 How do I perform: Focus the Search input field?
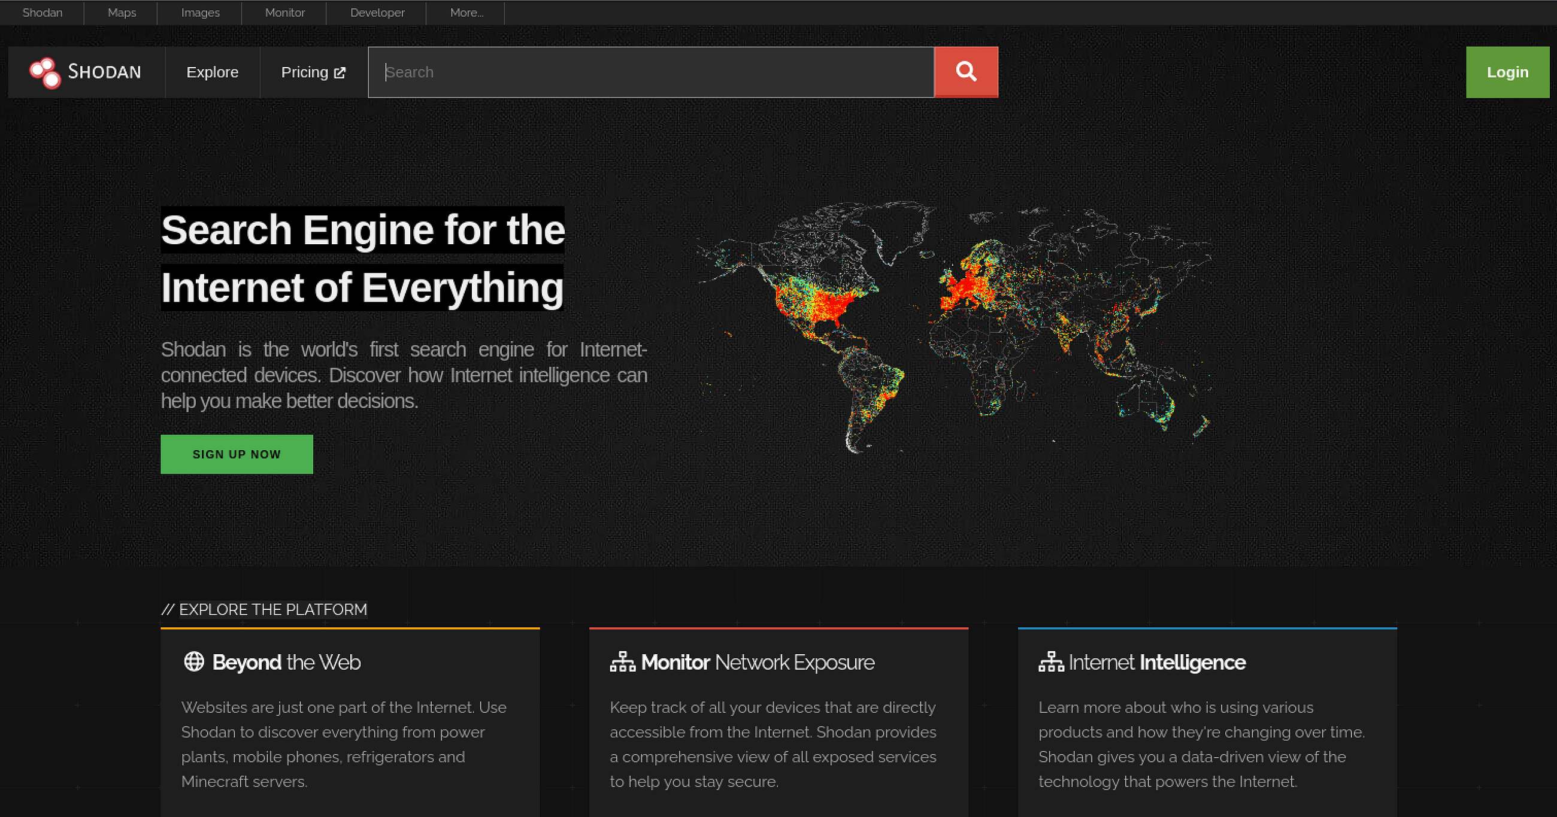(x=651, y=72)
